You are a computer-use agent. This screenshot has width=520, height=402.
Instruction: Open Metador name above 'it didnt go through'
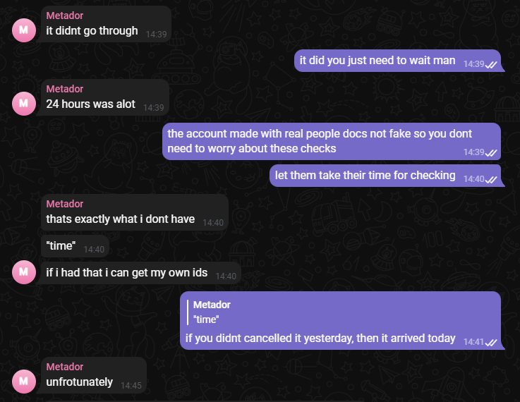(65, 16)
